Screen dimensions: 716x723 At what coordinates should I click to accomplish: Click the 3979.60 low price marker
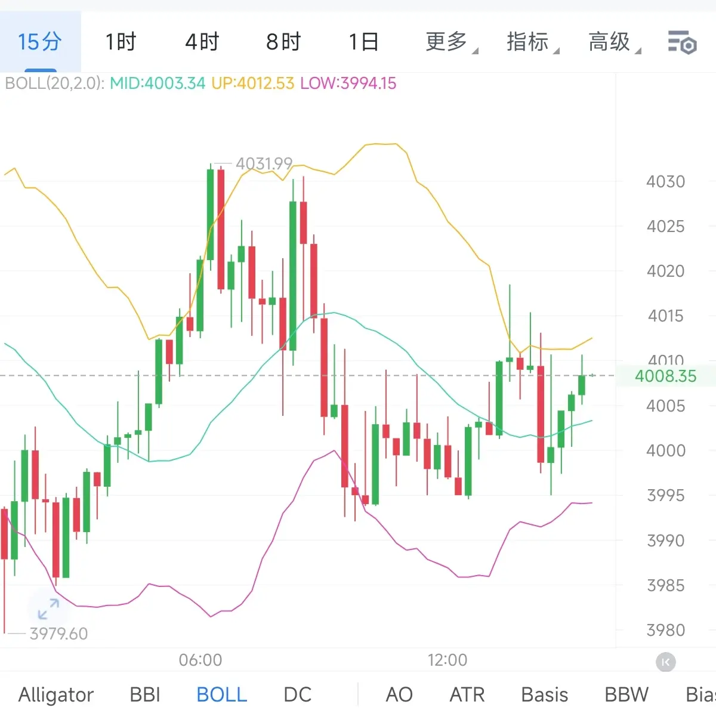[58, 634]
